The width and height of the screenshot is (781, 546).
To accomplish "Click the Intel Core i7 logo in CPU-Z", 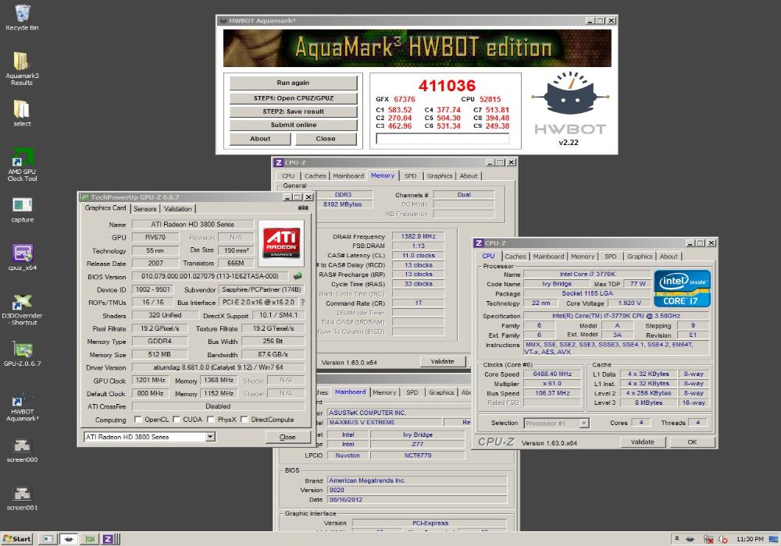I will 682,289.
